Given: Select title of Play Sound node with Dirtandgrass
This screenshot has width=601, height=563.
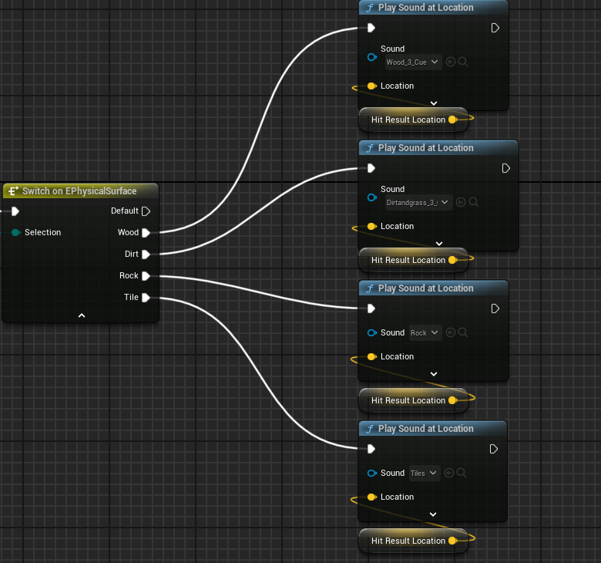Looking at the screenshot, I should (x=425, y=148).
